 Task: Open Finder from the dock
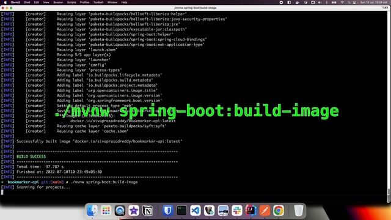click(92, 210)
